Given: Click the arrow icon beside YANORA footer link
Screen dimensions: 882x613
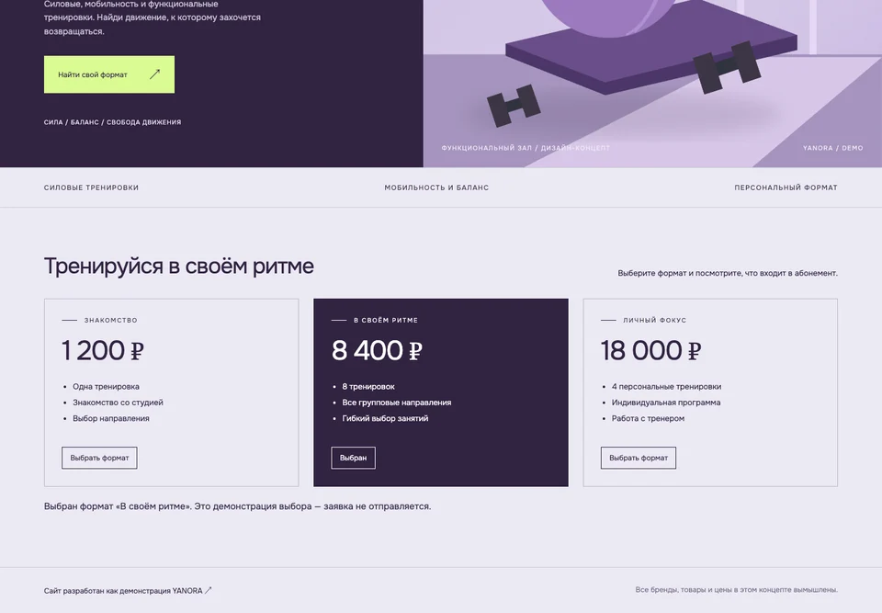Looking at the screenshot, I should (x=209, y=591).
